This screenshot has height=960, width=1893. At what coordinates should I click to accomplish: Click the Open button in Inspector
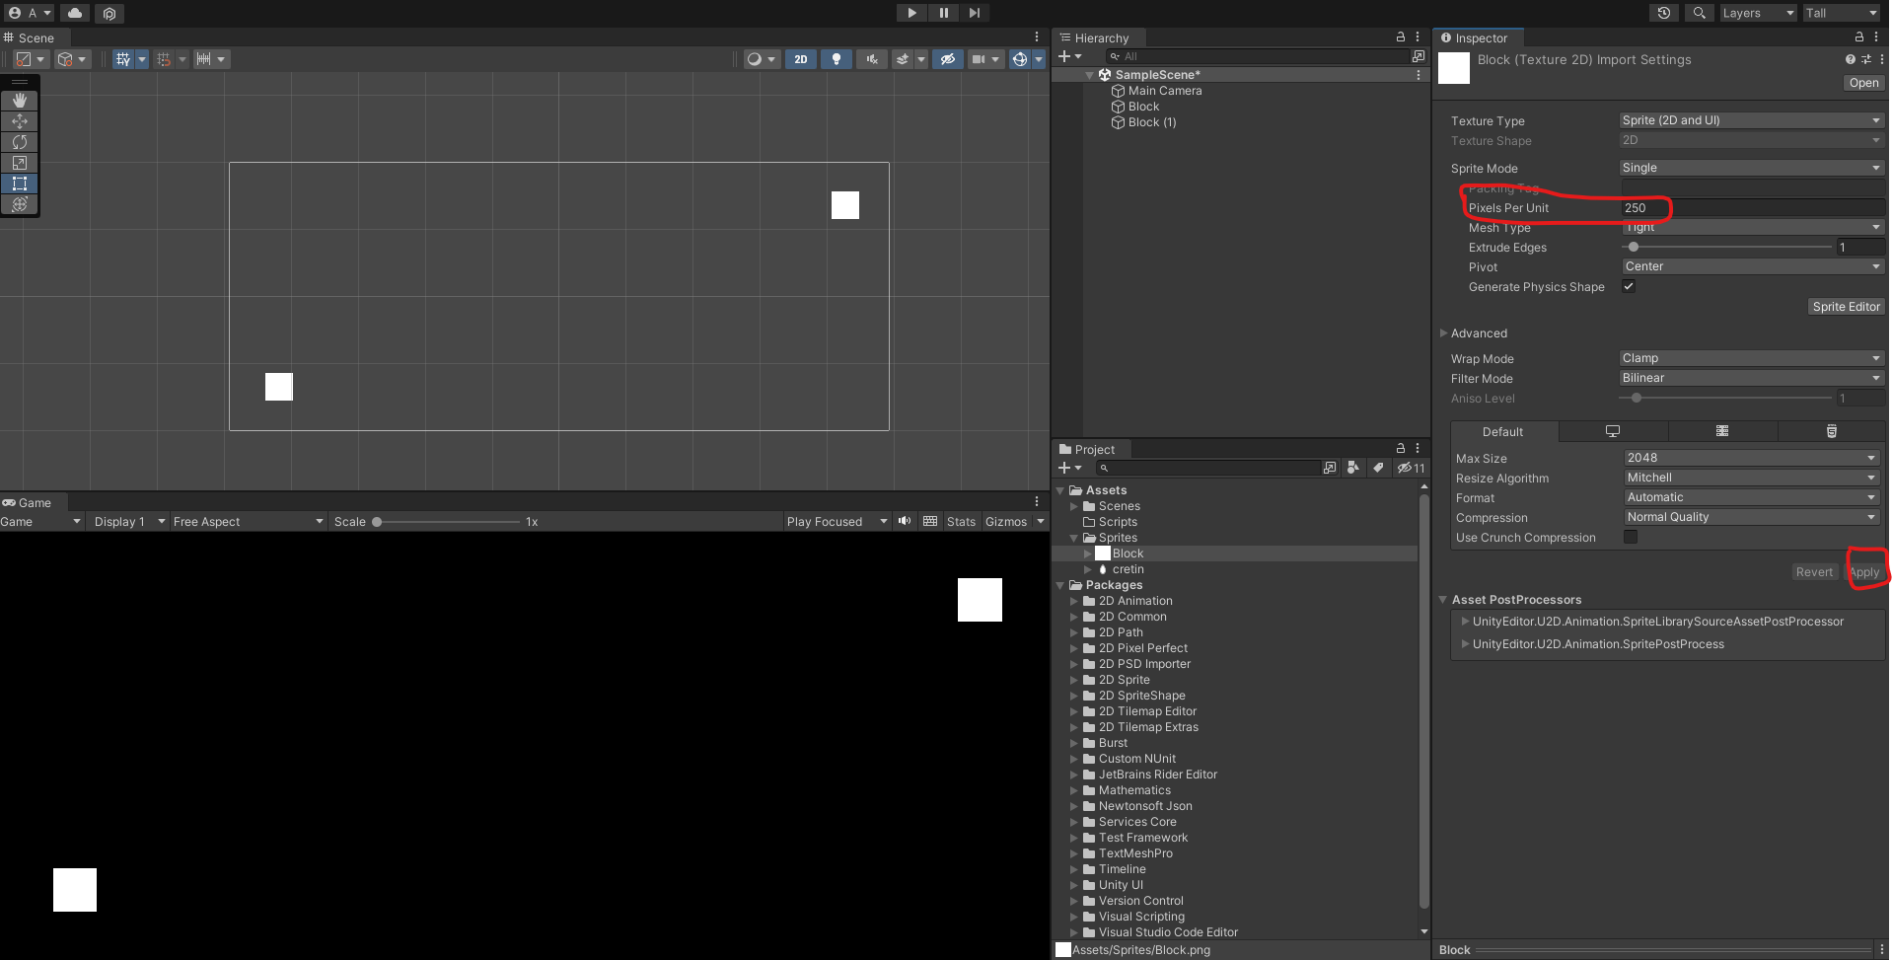1863,83
